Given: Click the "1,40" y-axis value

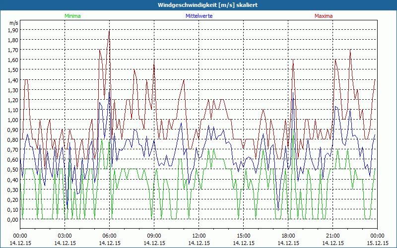Looking at the screenshot, I should tap(13, 80).
